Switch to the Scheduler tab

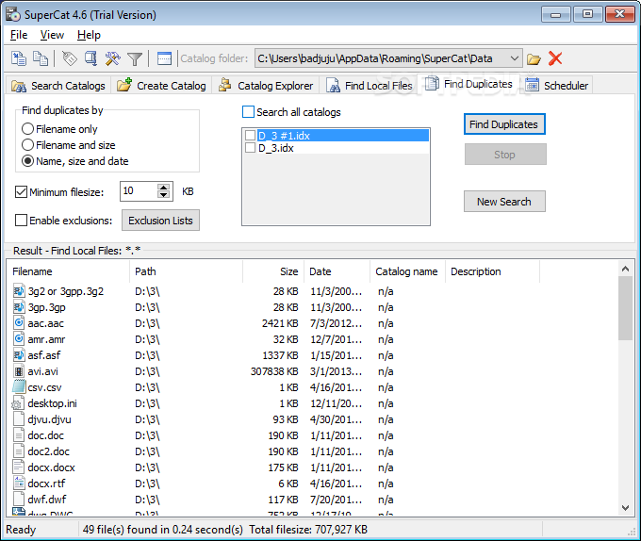pos(556,86)
